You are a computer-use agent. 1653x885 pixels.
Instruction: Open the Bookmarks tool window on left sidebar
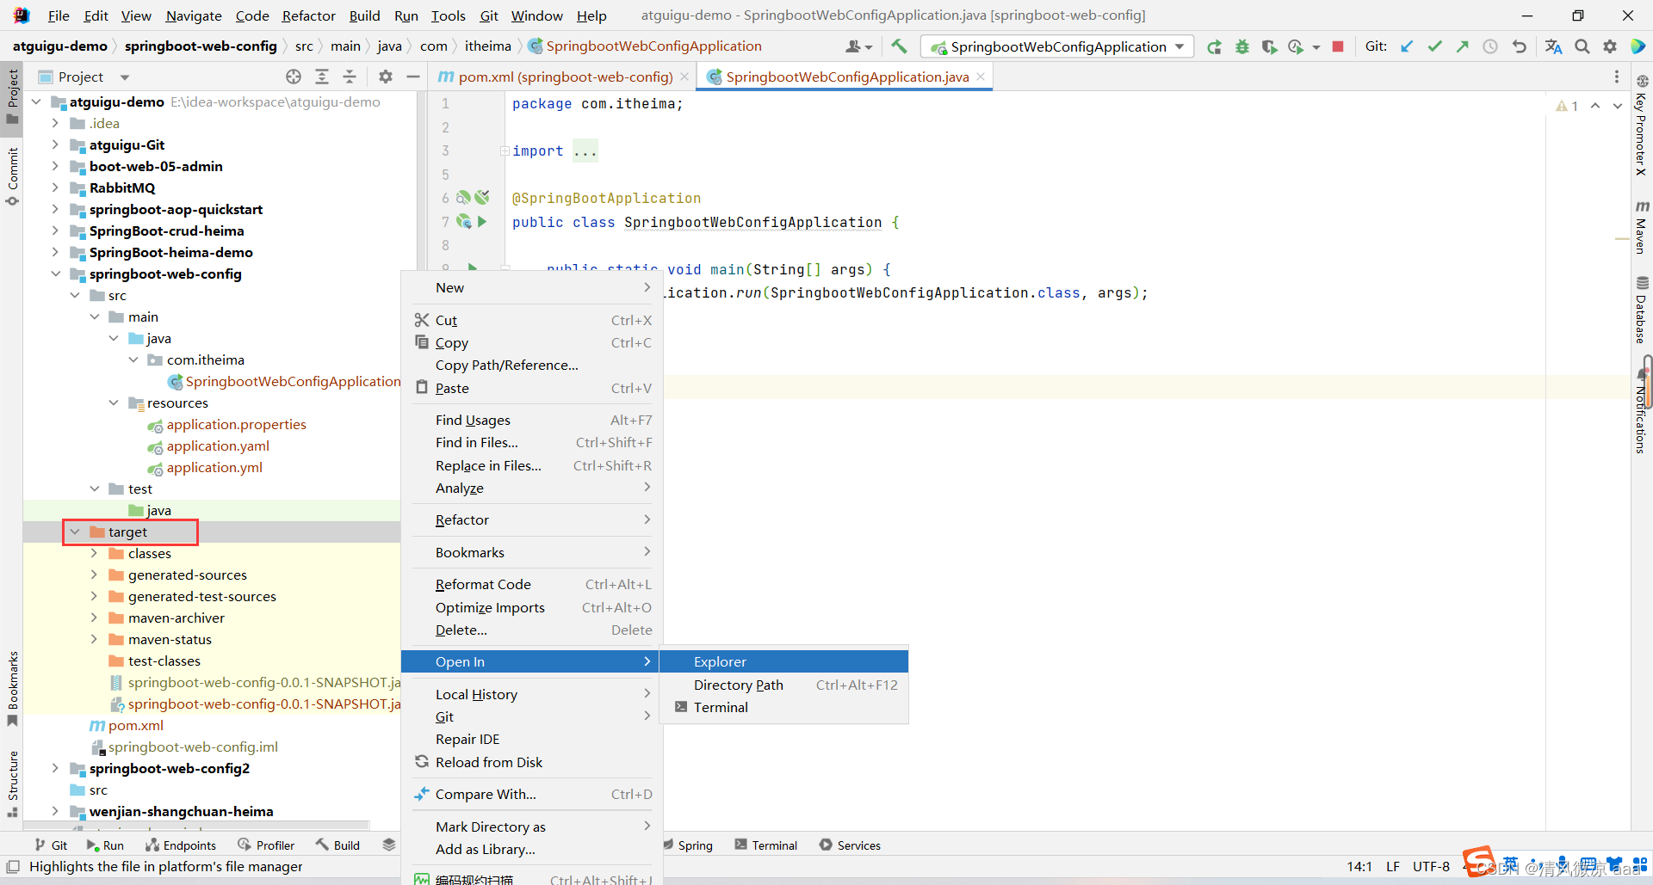tap(12, 688)
